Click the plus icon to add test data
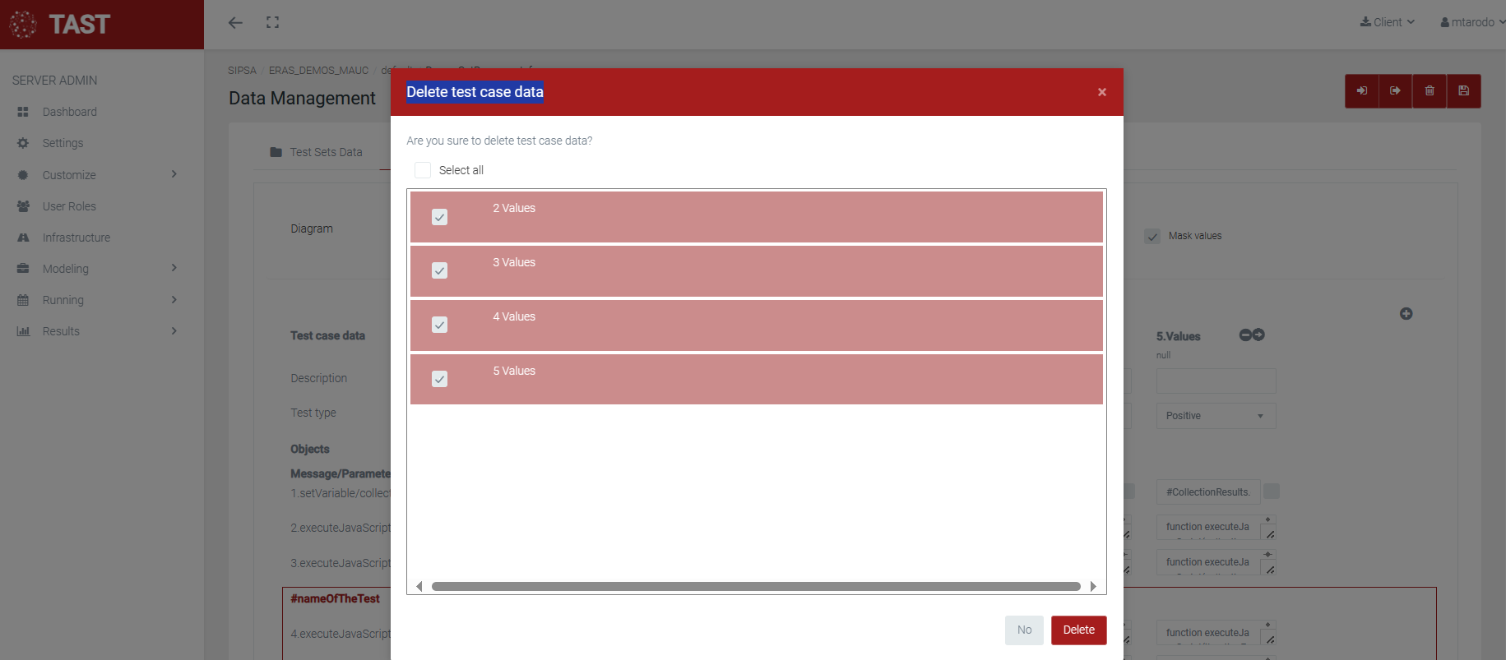Image resolution: width=1506 pixels, height=660 pixels. [1406, 314]
